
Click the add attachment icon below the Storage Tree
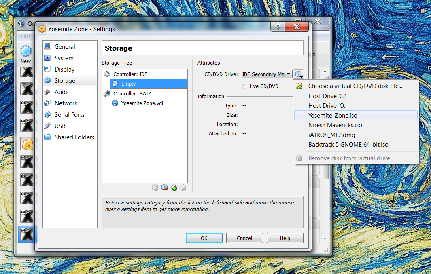(155, 188)
